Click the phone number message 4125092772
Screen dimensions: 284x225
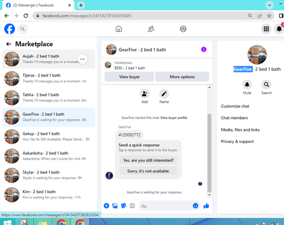point(130,135)
